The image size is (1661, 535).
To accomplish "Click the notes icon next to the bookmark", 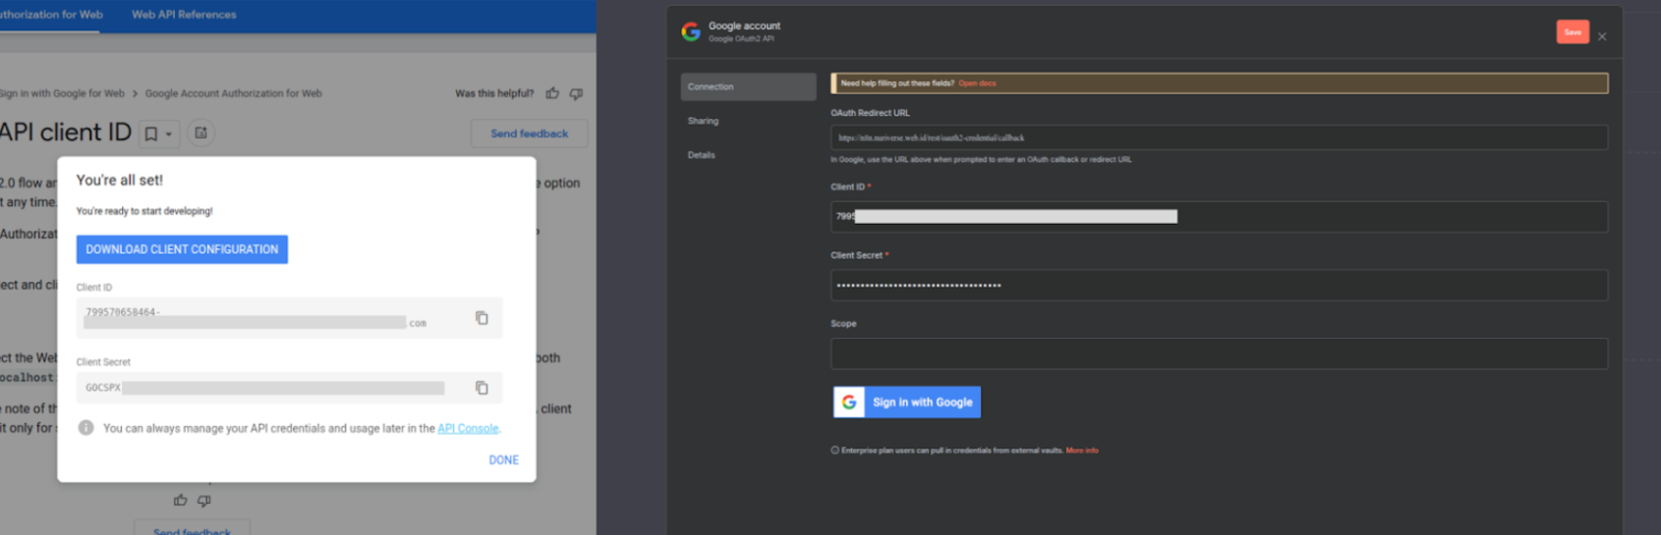I will (x=200, y=133).
